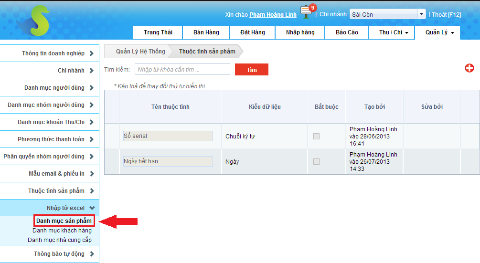The image size is (480, 263).
Task: Collapse the Nhập từ excel section
Action: coord(92,208)
